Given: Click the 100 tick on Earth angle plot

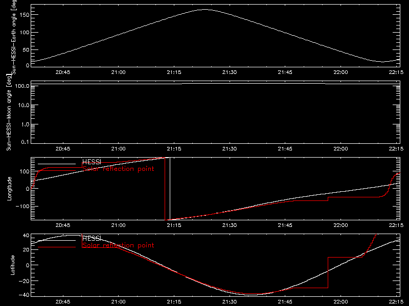Looking at the screenshot, I should (24, 33).
